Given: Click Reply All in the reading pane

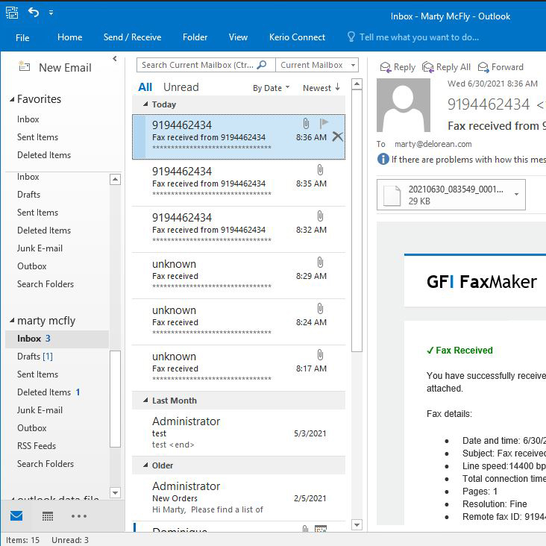Looking at the screenshot, I should [446, 67].
